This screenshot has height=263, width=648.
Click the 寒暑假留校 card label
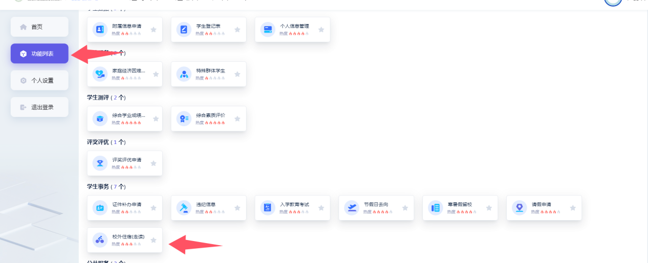[460, 205]
